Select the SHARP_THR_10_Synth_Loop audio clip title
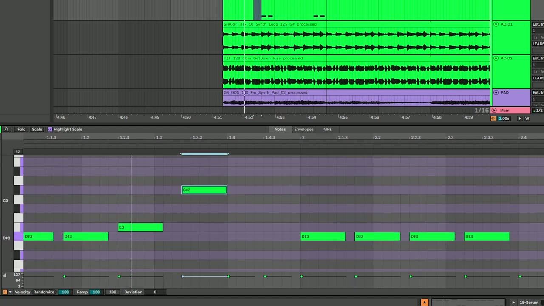Image resolution: width=544 pixels, height=306 pixels. [270, 24]
